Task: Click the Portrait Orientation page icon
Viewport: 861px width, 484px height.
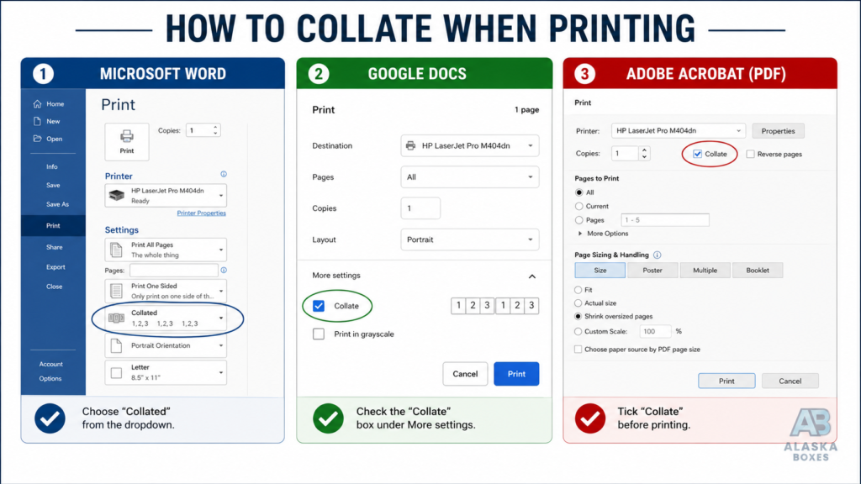Action: [116, 345]
